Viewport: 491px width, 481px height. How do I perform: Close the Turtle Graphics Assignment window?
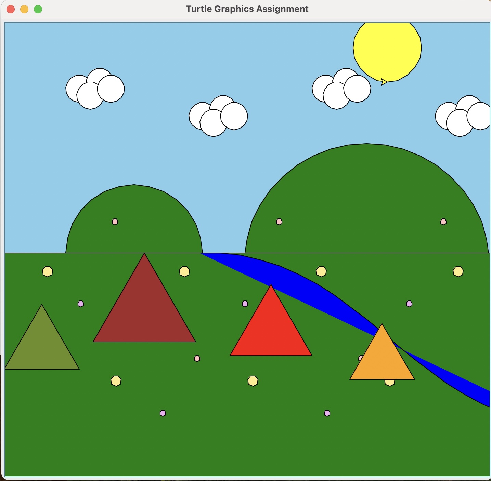point(11,9)
